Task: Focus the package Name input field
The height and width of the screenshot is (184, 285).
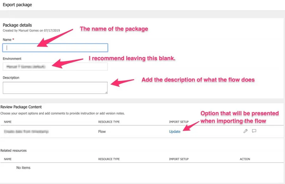Action: tap(55, 48)
